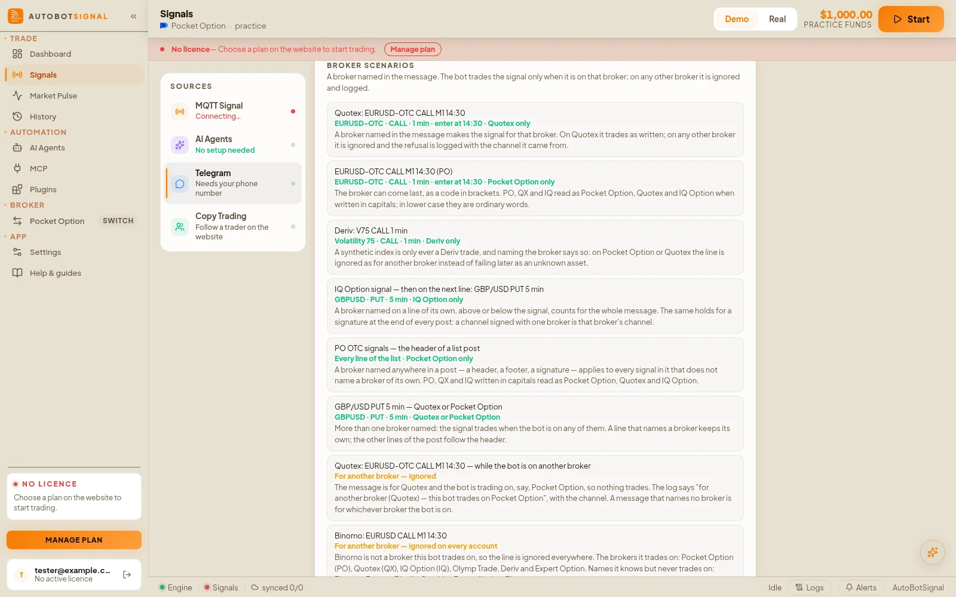Click the MANAGE PLAN orange button
The width and height of the screenshot is (956, 597).
pyautogui.click(x=74, y=540)
